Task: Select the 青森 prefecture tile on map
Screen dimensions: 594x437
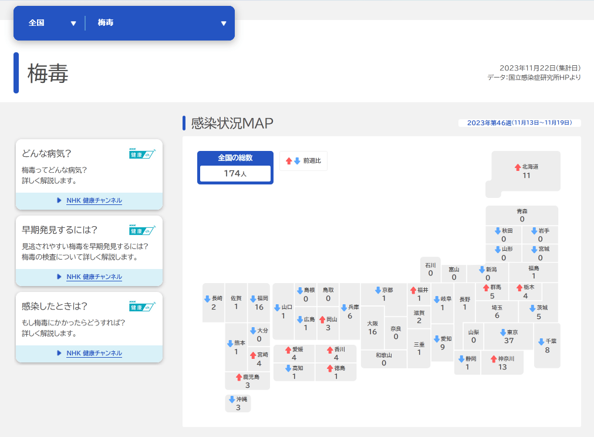Action: click(x=521, y=215)
